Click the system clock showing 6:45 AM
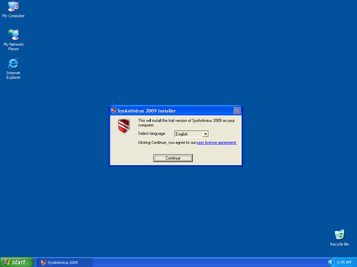Image resolution: width=357 pixels, height=267 pixels. [x=344, y=262]
